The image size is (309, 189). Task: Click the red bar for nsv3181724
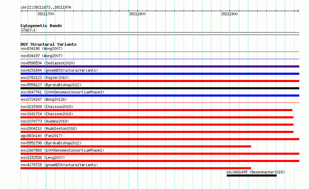tap(157, 117)
